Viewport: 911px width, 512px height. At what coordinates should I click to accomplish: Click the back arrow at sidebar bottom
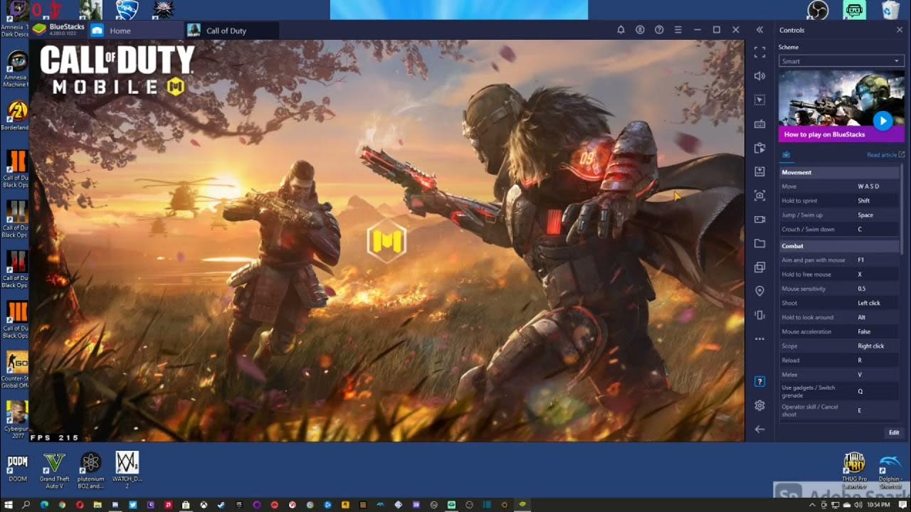[x=759, y=429]
